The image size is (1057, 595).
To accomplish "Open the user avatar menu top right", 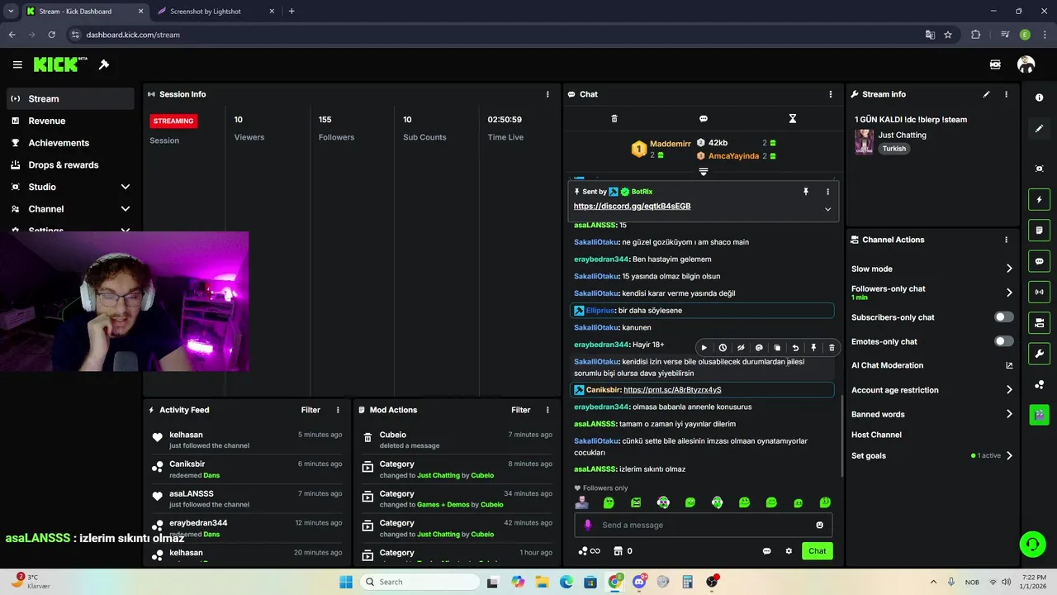I will pyautogui.click(x=1026, y=64).
